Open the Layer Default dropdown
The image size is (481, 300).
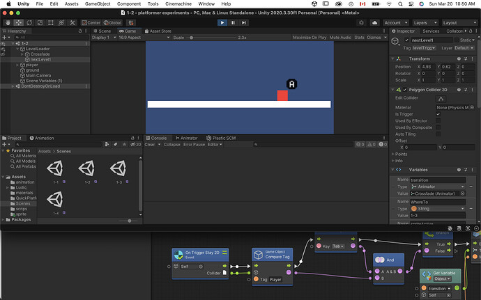(464, 48)
